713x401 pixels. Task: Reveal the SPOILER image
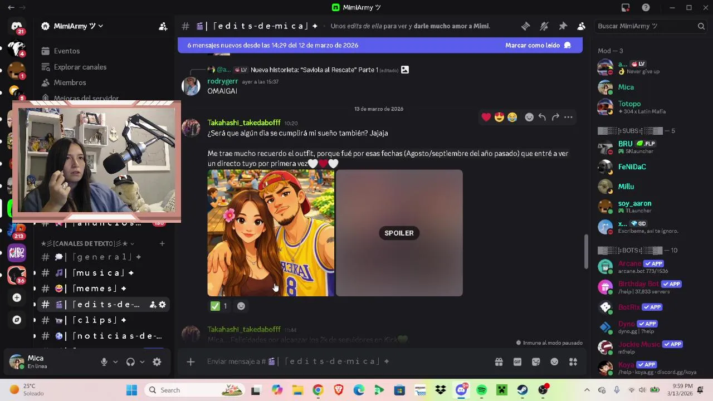[399, 233]
